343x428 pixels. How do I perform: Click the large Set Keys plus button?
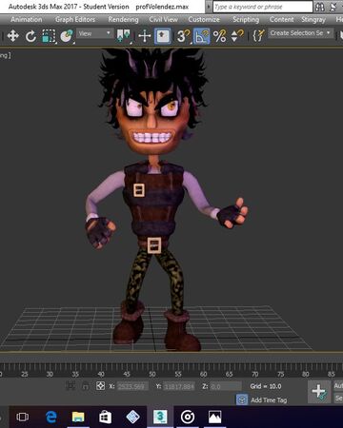pos(319,392)
